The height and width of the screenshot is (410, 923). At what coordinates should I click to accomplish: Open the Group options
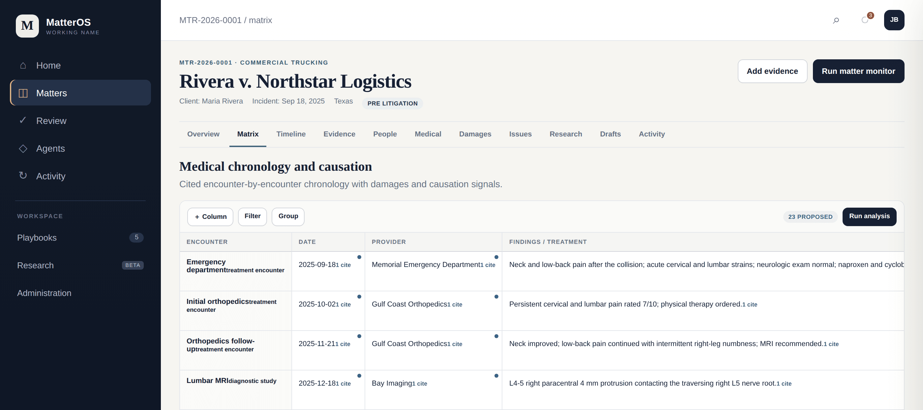[x=288, y=217]
